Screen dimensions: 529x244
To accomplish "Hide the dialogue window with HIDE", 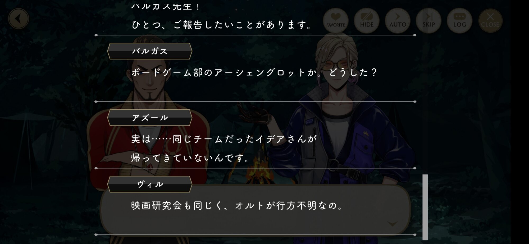I will pos(367,21).
